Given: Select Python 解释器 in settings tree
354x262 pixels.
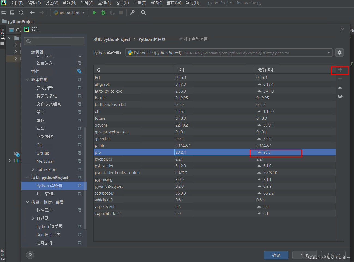Looking at the screenshot, I should [x=54, y=186].
